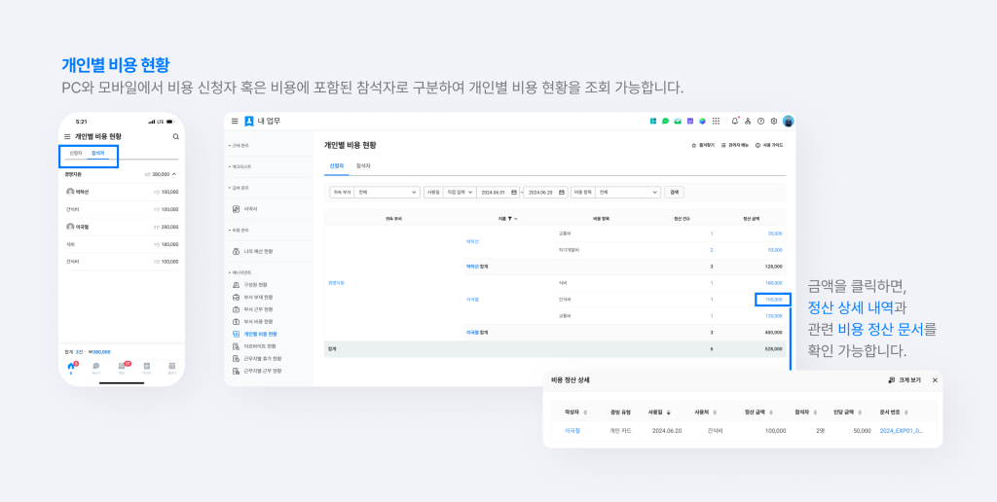Open 나의 예산 현황 in the sidebar
This screenshot has width=997, height=502.
(252, 252)
